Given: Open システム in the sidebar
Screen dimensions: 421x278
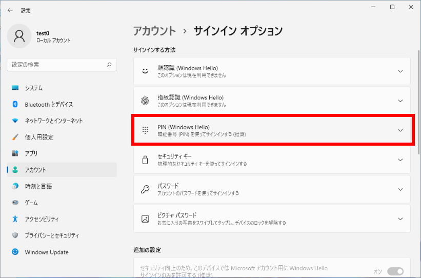Looking at the screenshot, I should click(x=34, y=88).
